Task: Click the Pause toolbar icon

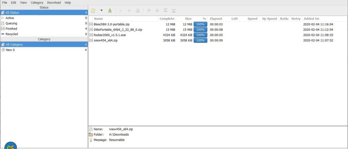Action: [x=129, y=10]
